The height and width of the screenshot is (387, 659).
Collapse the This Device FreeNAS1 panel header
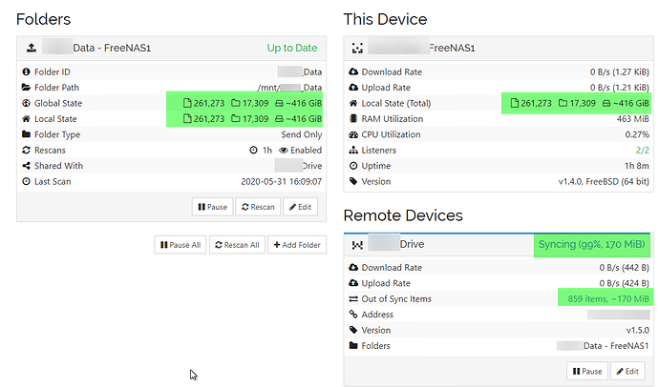pos(499,48)
